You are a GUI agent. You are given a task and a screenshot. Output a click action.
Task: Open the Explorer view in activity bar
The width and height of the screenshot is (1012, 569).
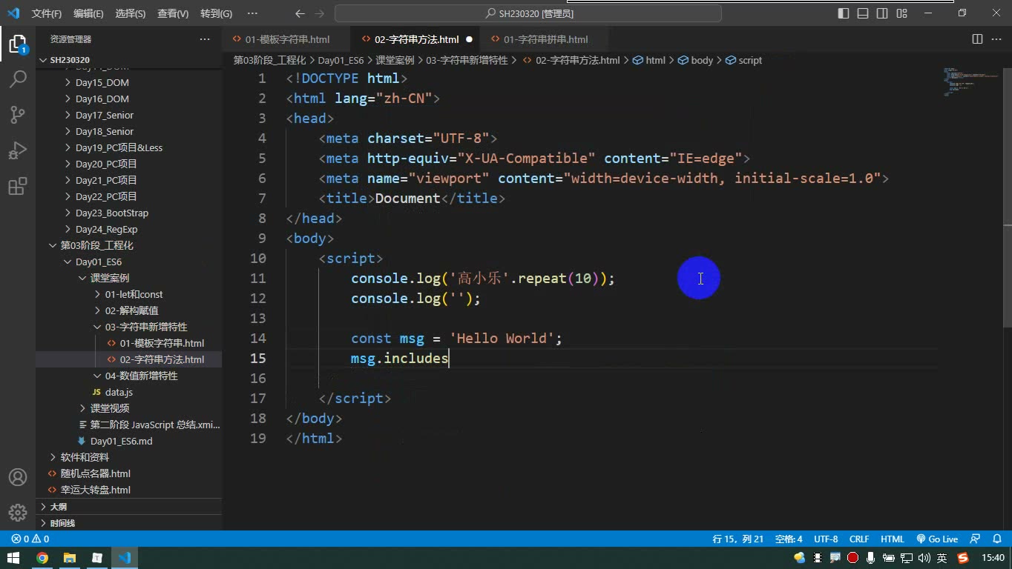point(18,44)
